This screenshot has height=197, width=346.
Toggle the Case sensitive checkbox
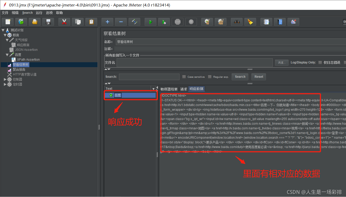tap(184, 77)
